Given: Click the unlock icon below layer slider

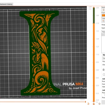Looking at the screenshot, I should click(x=94, y=104).
